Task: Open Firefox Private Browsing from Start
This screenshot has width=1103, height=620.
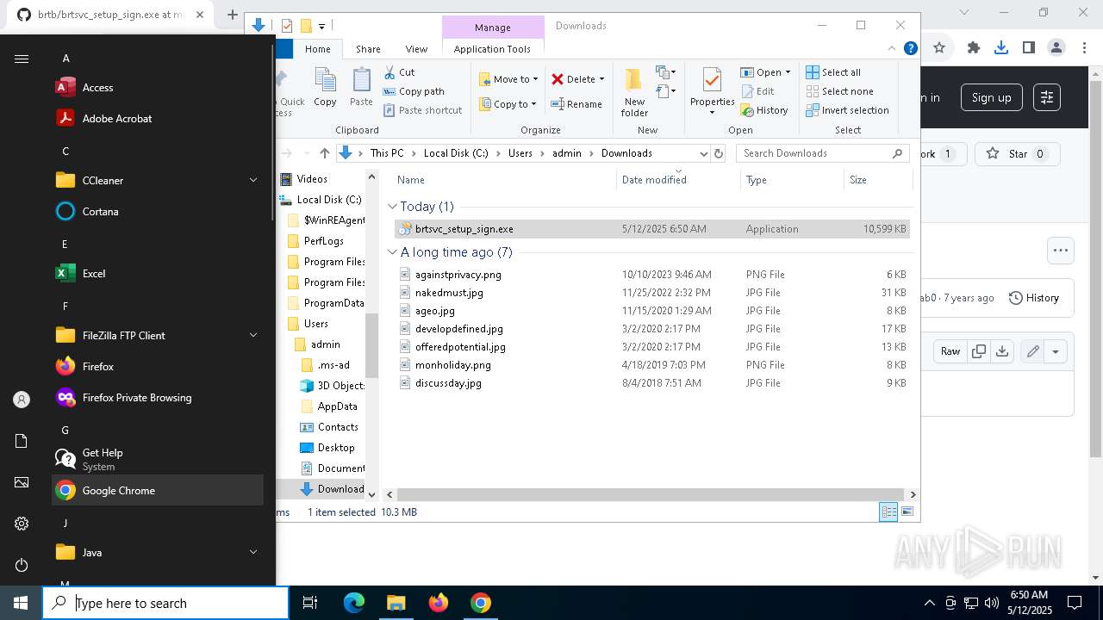Action: click(158, 398)
